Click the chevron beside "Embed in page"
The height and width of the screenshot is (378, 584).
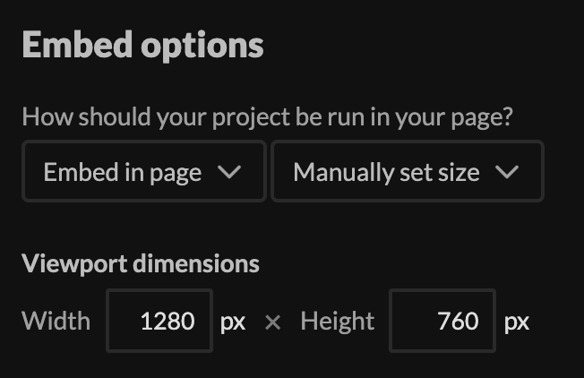click(x=229, y=172)
